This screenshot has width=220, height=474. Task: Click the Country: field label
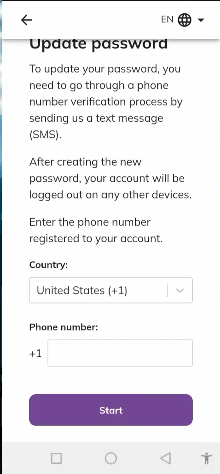pyautogui.click(x=48, y=265)
